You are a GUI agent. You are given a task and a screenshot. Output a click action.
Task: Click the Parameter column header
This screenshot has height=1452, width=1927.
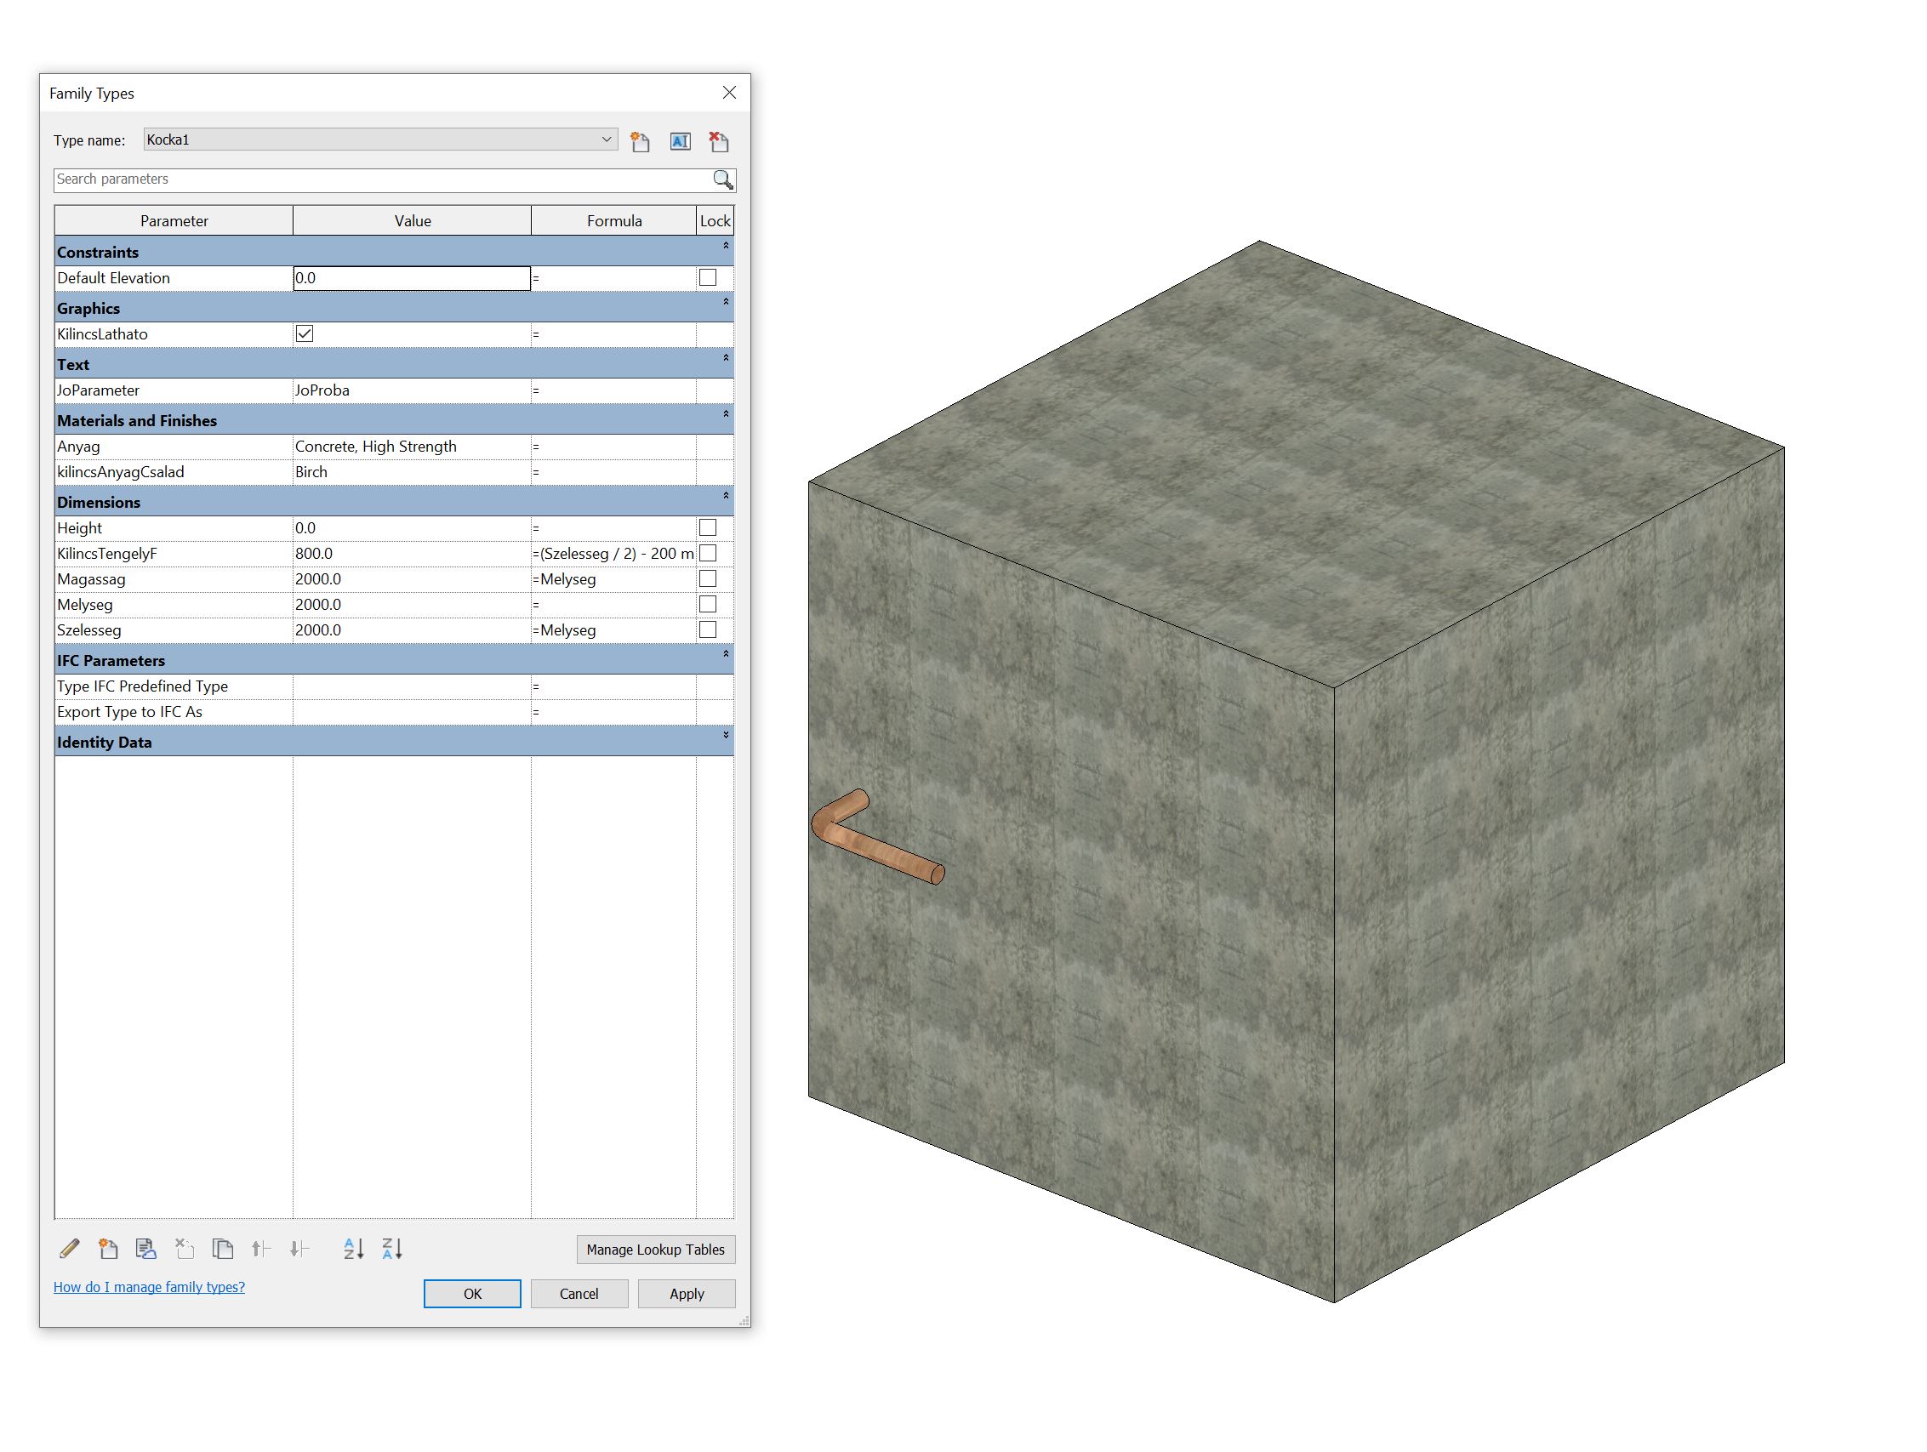(174, 220)
